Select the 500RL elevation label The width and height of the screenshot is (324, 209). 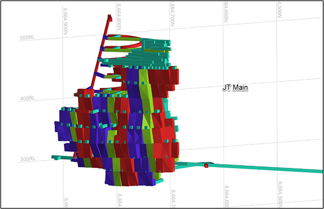pyautogui.click(x=27, y=38)
